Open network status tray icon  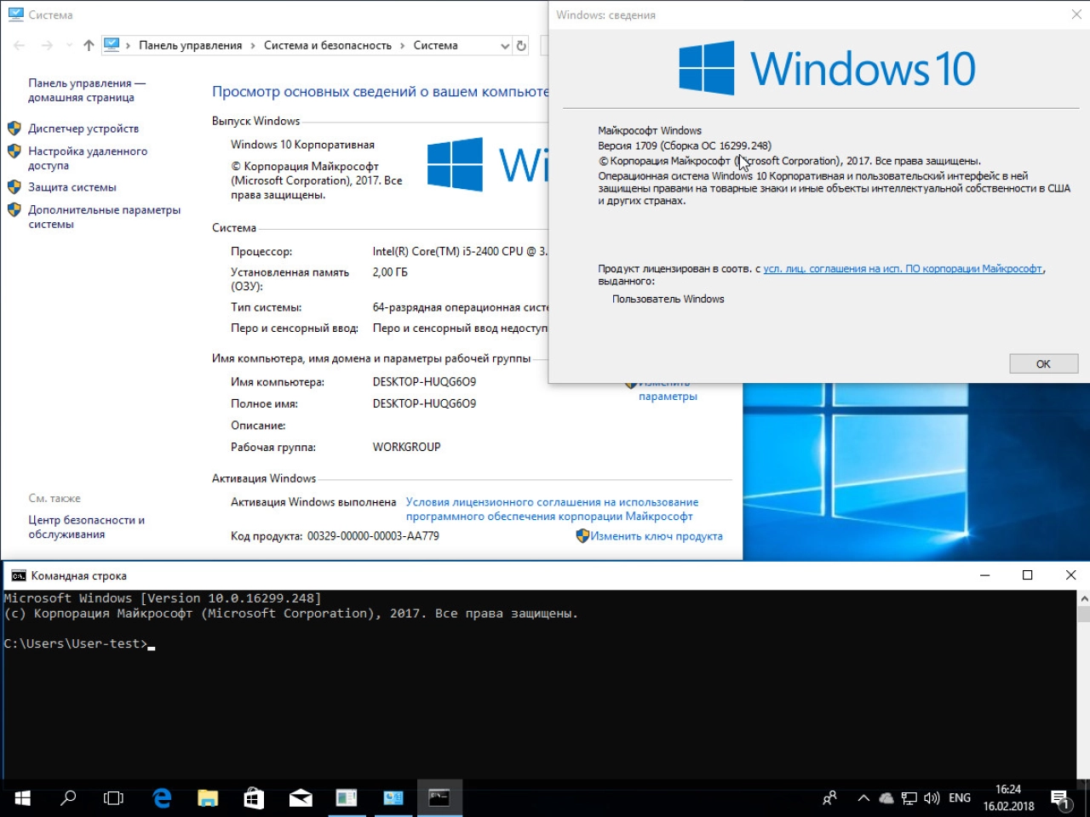tap(909, 797)
